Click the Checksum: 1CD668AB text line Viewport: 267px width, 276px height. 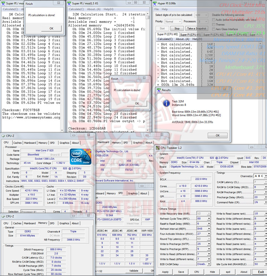point(87,128)
